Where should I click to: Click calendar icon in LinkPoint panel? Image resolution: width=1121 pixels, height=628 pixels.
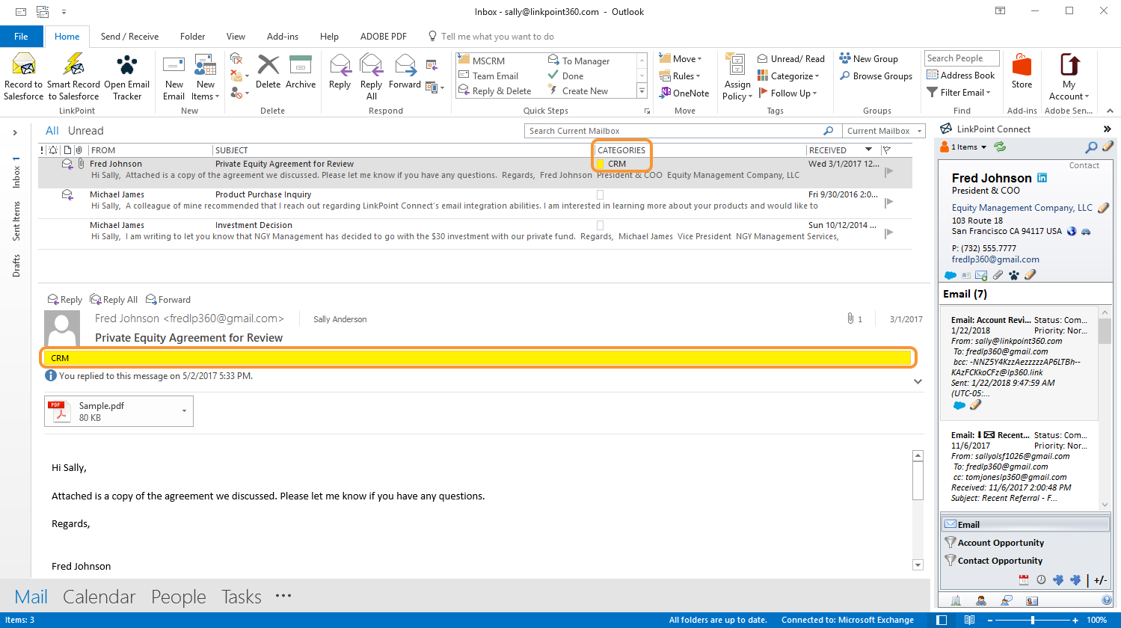(x=1025, y=580)
